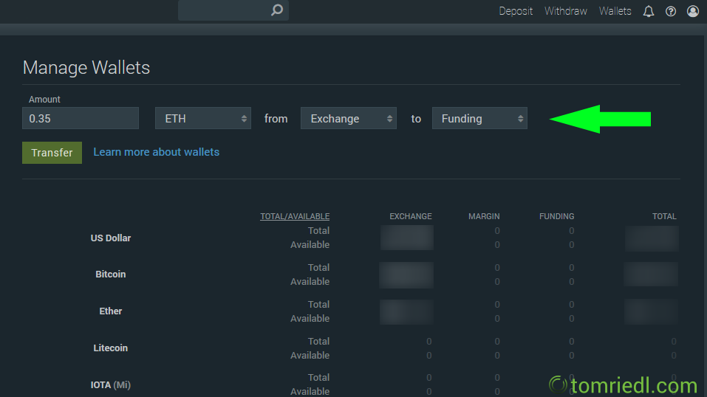Click the Total label in Ether row
707x397 pixels.
point(318,304)
